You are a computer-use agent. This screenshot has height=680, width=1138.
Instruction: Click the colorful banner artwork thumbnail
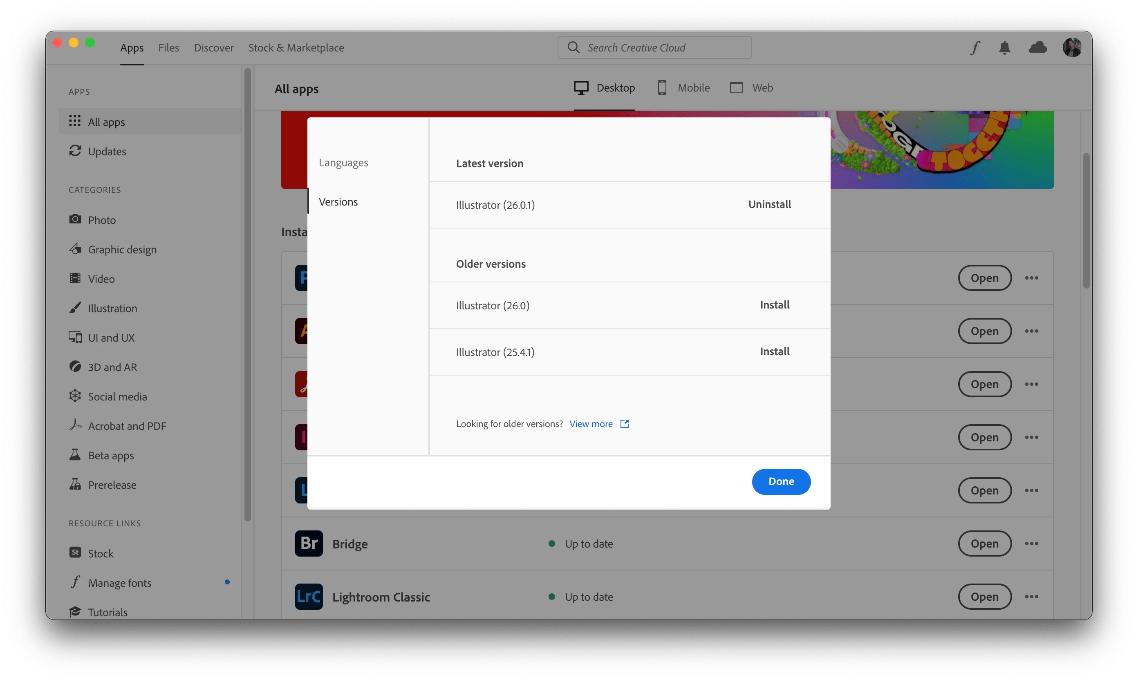coord(942,150)
